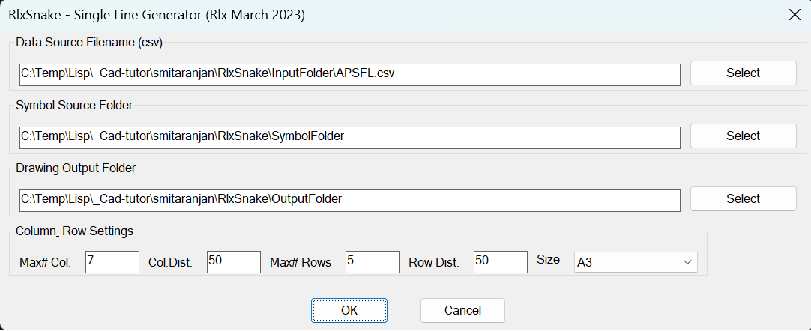The image size is (811, 331).
Task: Click the Column_Row Settings group label
Action: (74, 231)
